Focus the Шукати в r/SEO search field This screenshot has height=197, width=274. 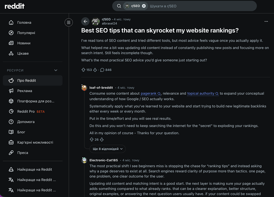[201, 6]
